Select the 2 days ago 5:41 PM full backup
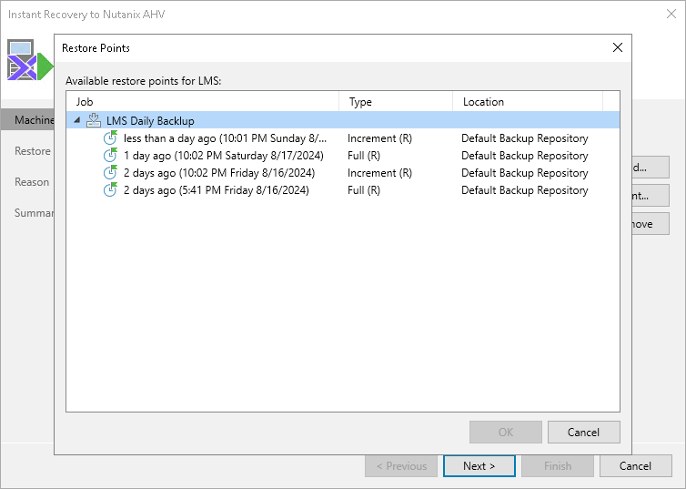Viewport: 686px width, 489px height. (217, 190)
